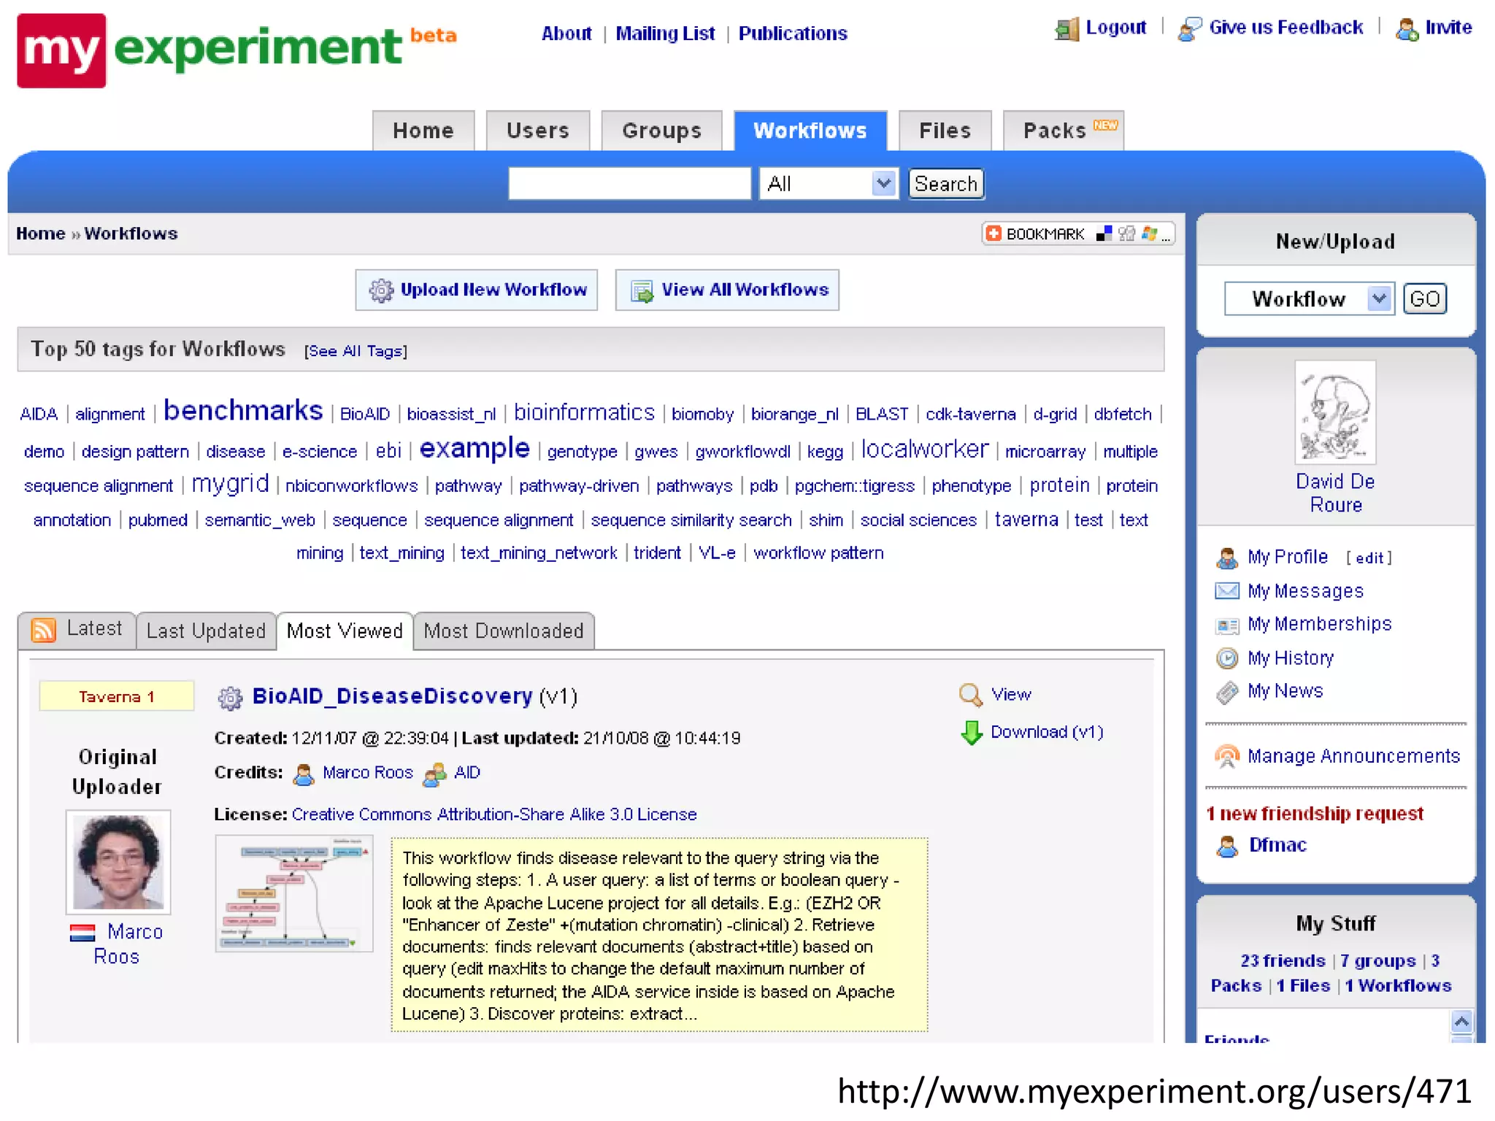
Task: Open the Groups tab
Action: click(661, 131)
